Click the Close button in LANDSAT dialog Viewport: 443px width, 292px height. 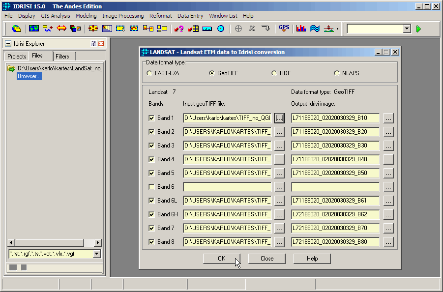click(267, 259)
